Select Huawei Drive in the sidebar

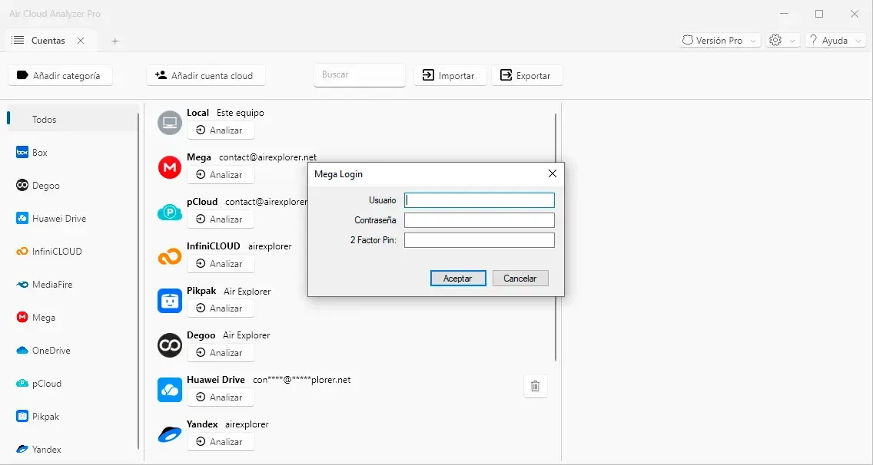point(72,219)
